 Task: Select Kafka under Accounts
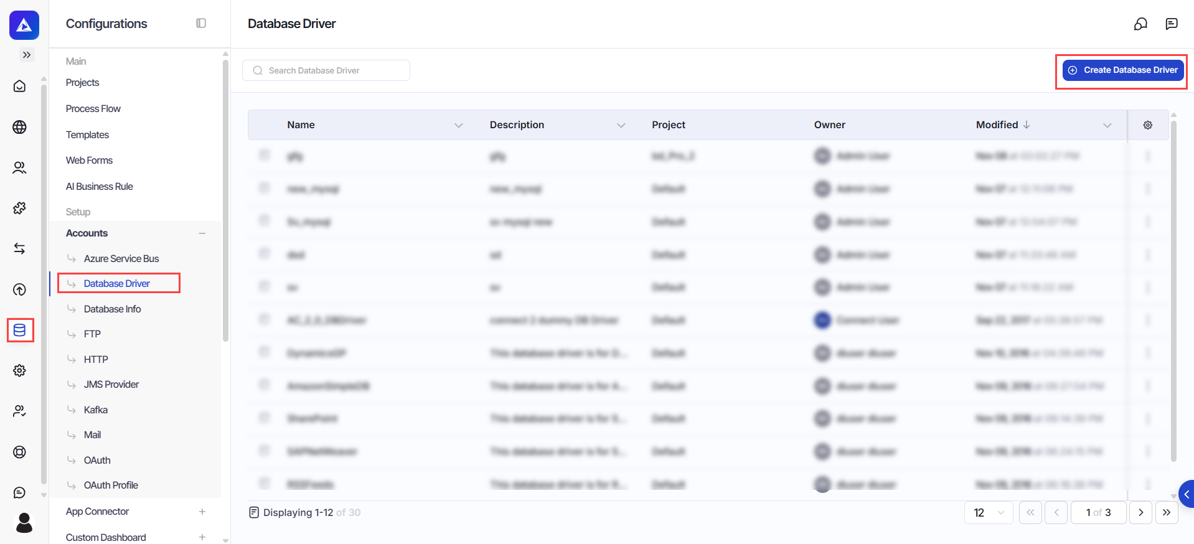[96, 410]
